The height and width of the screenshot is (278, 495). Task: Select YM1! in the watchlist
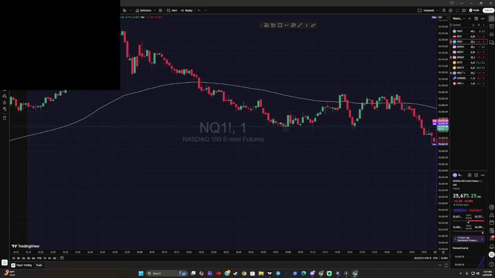pyautogui.click(x=468, y=31)
